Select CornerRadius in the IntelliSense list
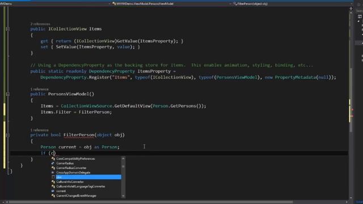Viewport: 363px width, 204px height. click(65, 163)
